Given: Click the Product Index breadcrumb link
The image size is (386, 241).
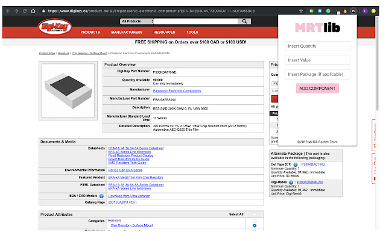Looking at the screenshot, I should [47, 53].
